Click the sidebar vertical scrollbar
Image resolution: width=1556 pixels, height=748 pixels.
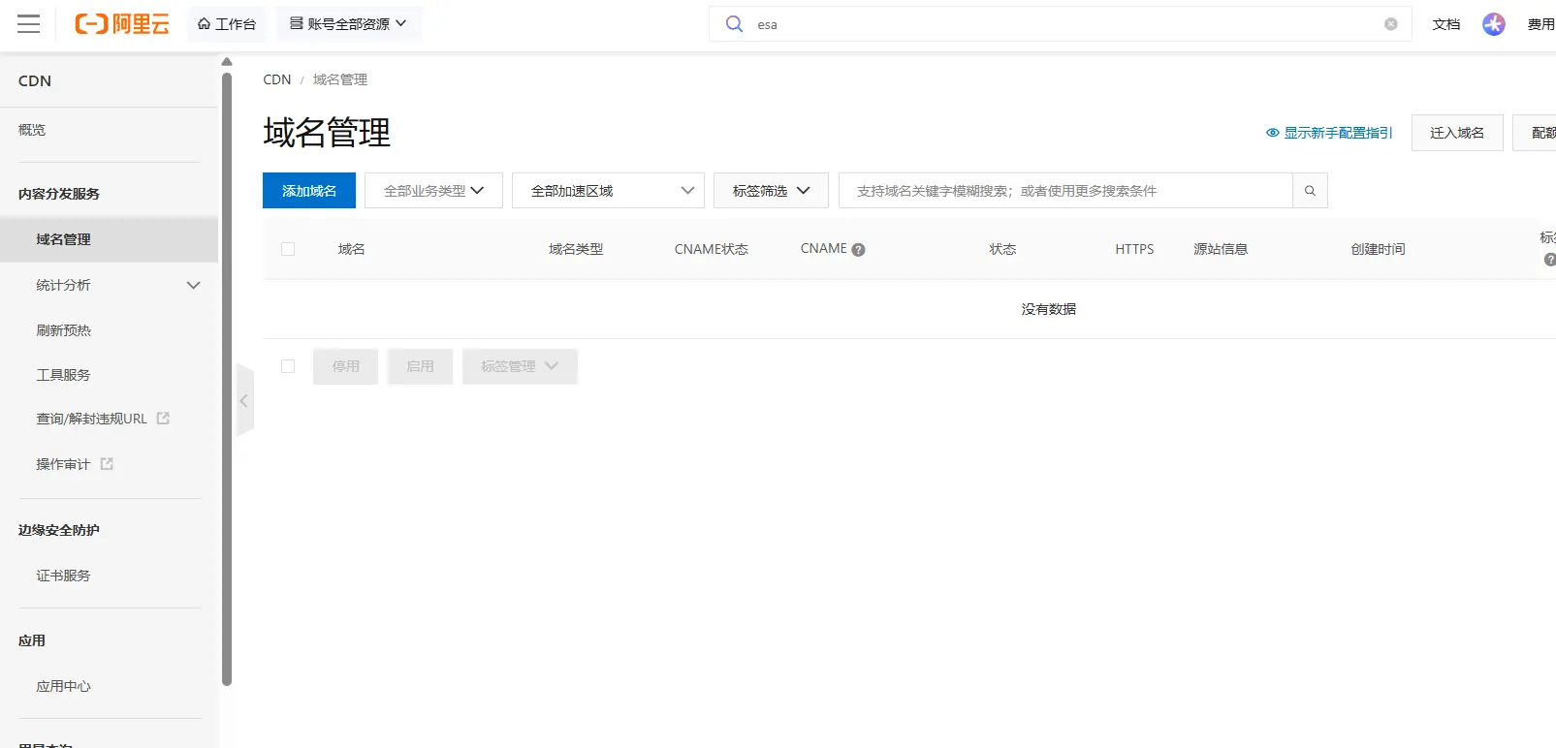tap(227, 378)
